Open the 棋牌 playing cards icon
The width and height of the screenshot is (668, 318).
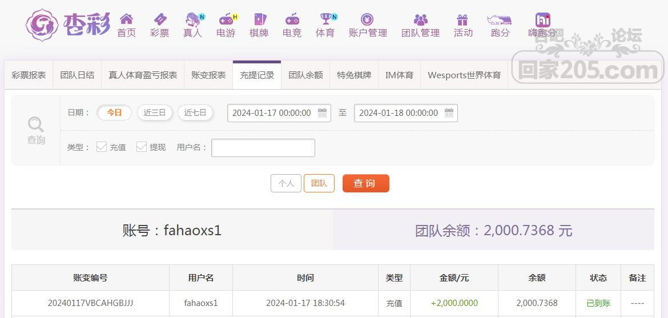tap(259, 20)
